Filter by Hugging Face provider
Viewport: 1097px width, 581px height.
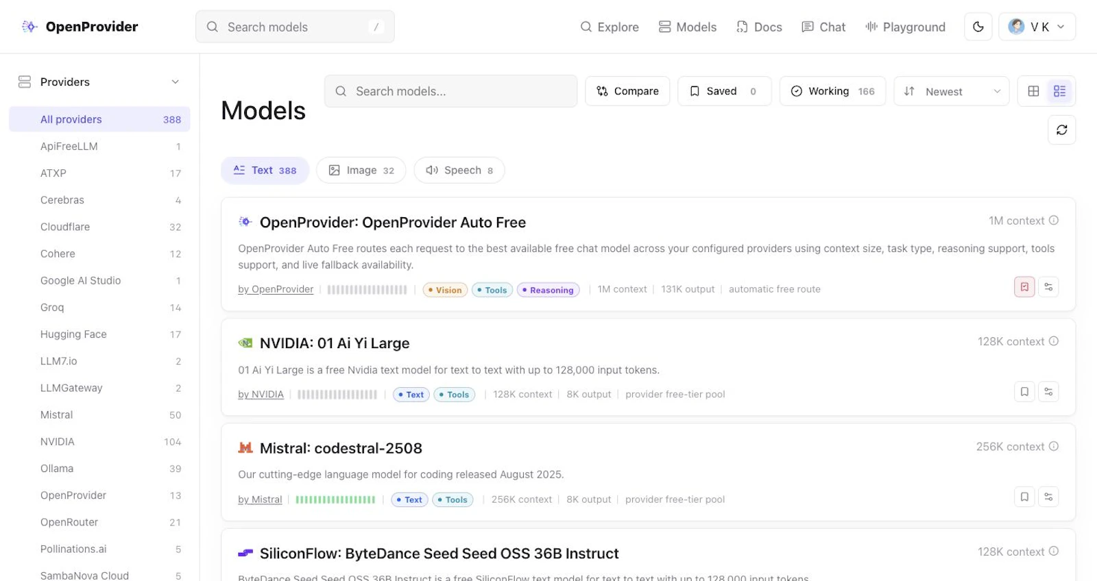99,334
